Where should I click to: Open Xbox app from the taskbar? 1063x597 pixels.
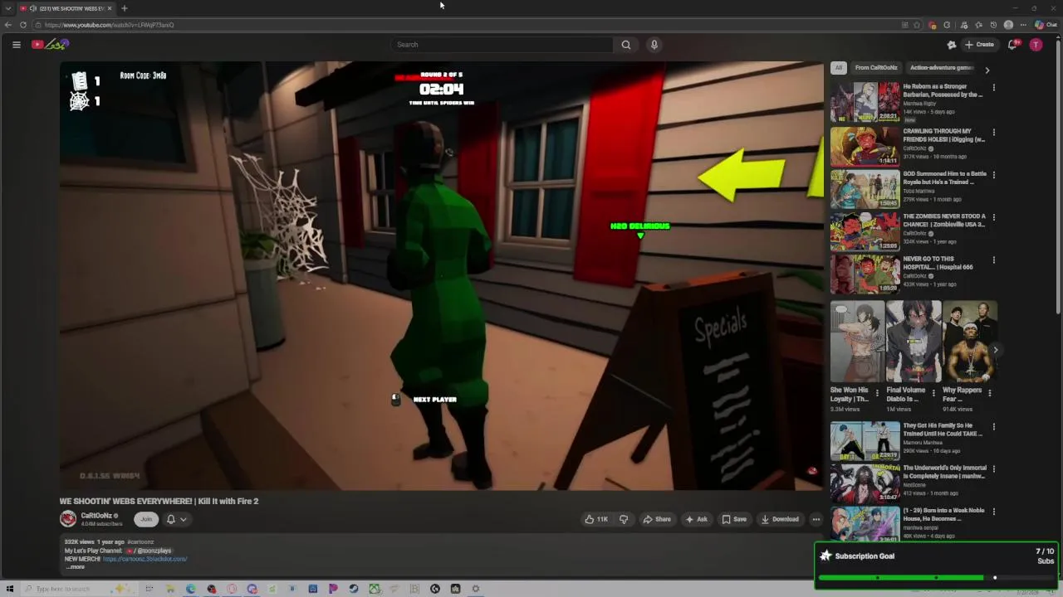375,589
